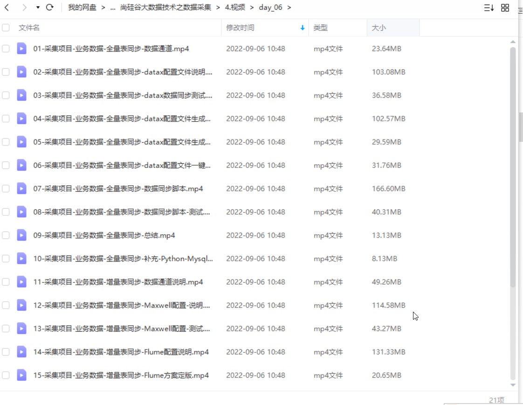Toggle select-all checkbox in header
Image resolution: width=523 pixels, height=405 pixels.
(6, 28)
